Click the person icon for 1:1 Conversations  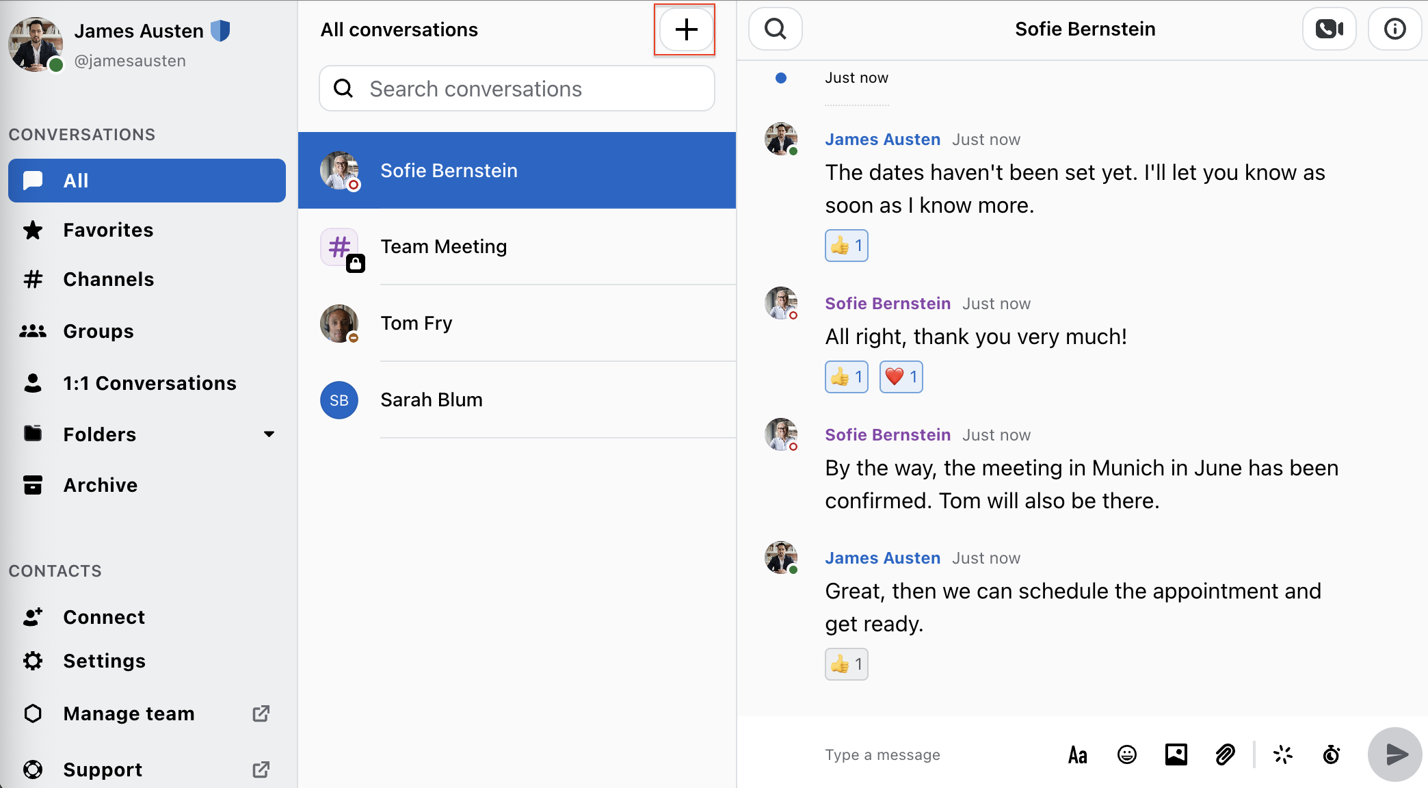33,383
